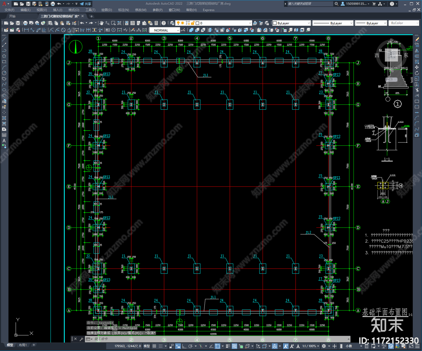Click the Aligned dimension tool icon
Image resolution: width=422 pixels, height=351 pixels.
[x=32, y=30]
